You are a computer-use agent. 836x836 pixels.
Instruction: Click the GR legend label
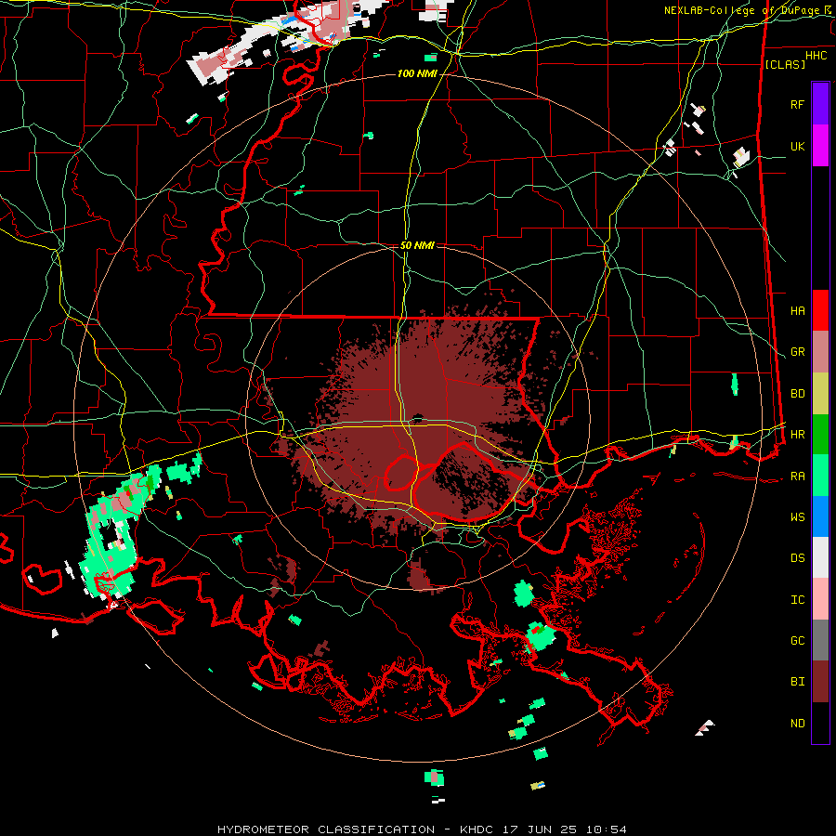pyautogui.click(x=798, y=352)
